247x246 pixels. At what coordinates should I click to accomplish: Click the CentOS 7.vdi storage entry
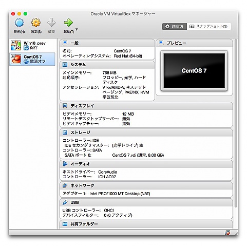138,155
